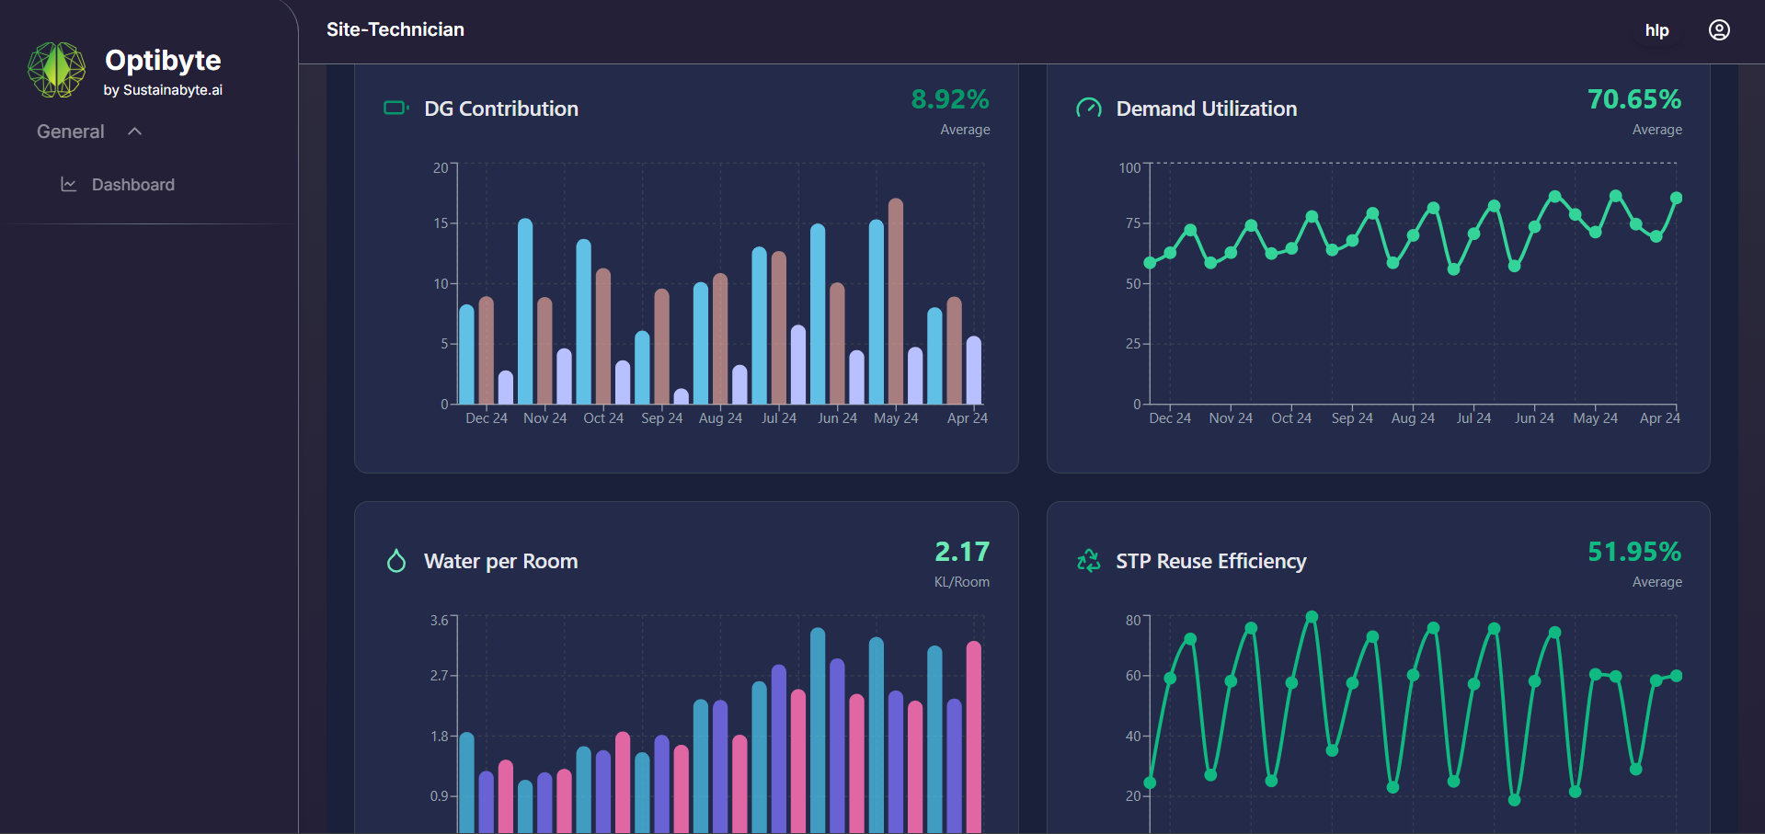Click the 8.92% DG Contribution average value

click(949, 99)
